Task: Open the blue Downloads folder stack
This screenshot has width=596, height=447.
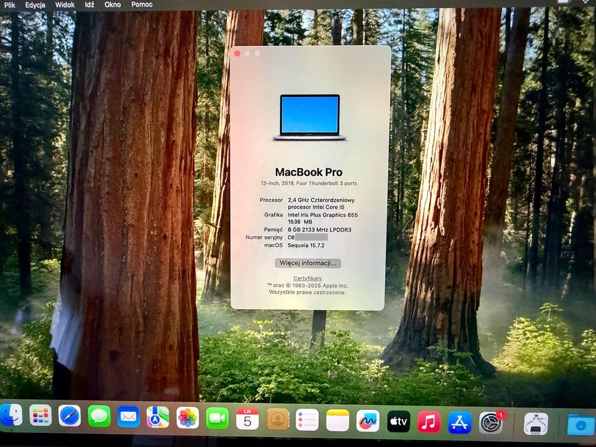Action: tap(581, 425)
